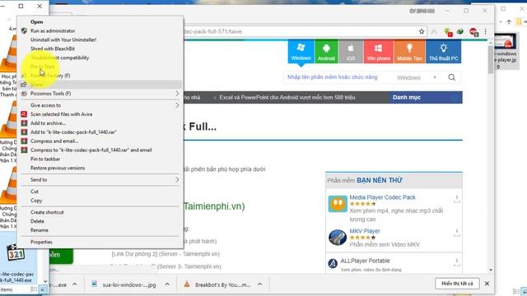Click the green globe extension icon

click(x=459, y=31)
